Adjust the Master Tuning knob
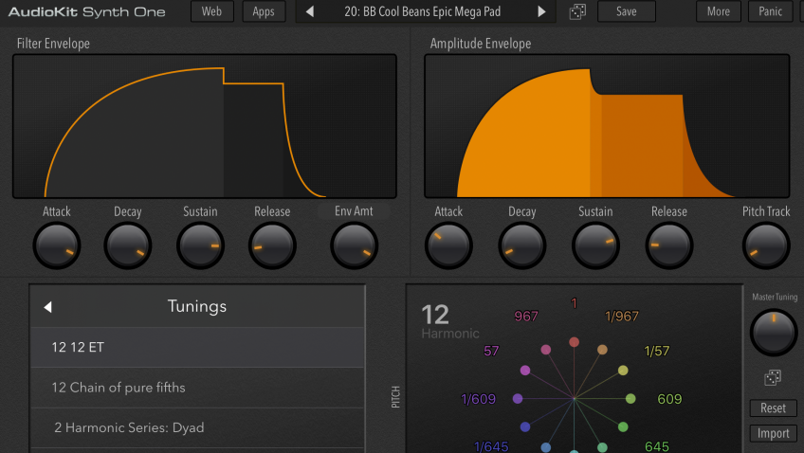The width and height of the screenshot is (804, 453). click(x=774, y=332)
